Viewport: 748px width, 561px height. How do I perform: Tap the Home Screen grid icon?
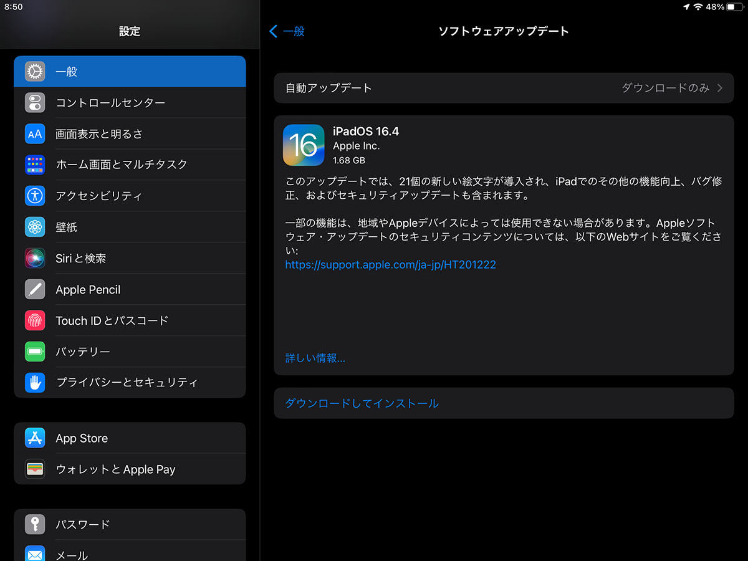point(35,165)
